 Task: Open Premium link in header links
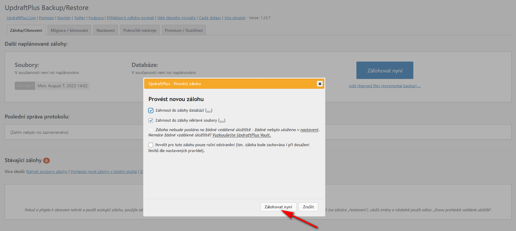click(x=46, y=18)
